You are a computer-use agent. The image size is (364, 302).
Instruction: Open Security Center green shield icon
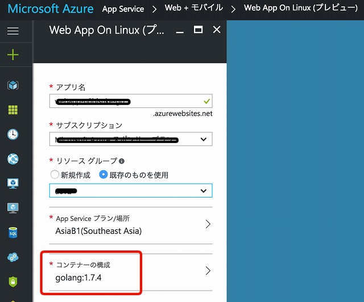coord(13,282)
